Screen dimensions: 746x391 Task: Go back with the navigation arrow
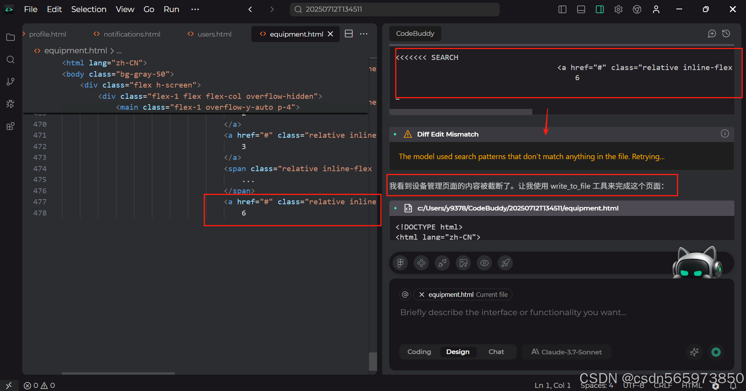(x=250, y=9)
